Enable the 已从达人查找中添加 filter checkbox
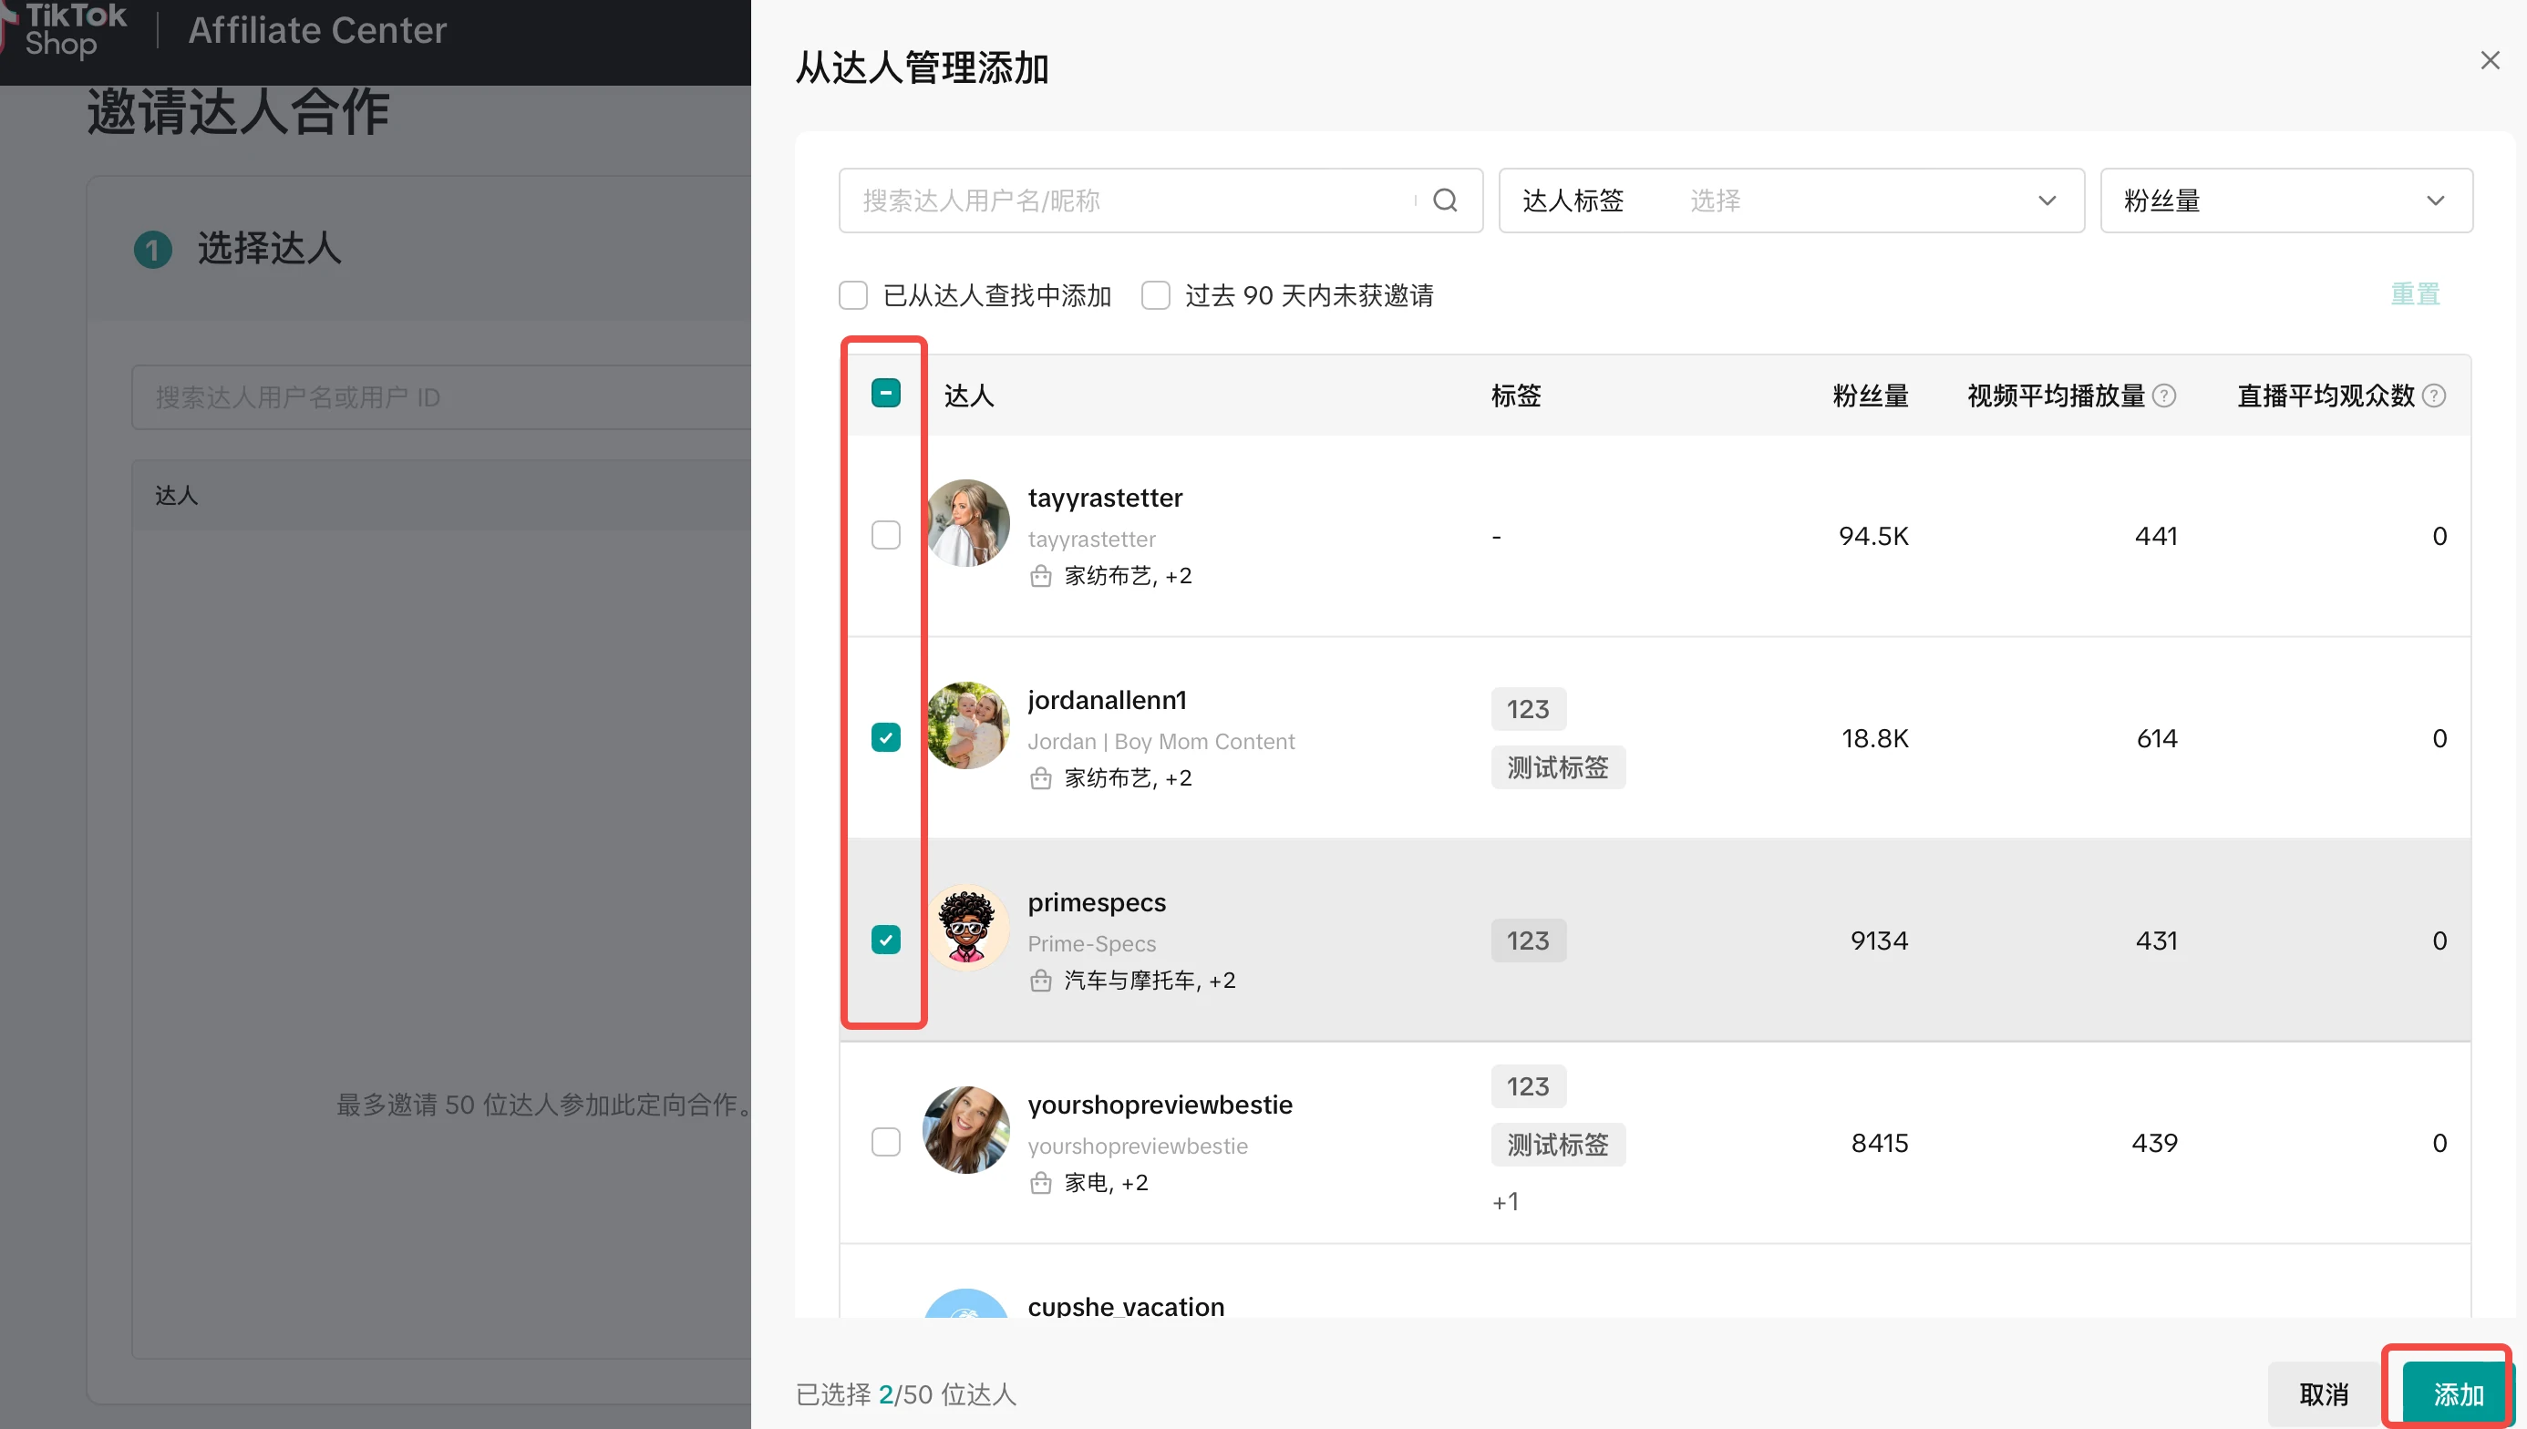Screen dimensions: 2527x1429 tap(853, 294)
